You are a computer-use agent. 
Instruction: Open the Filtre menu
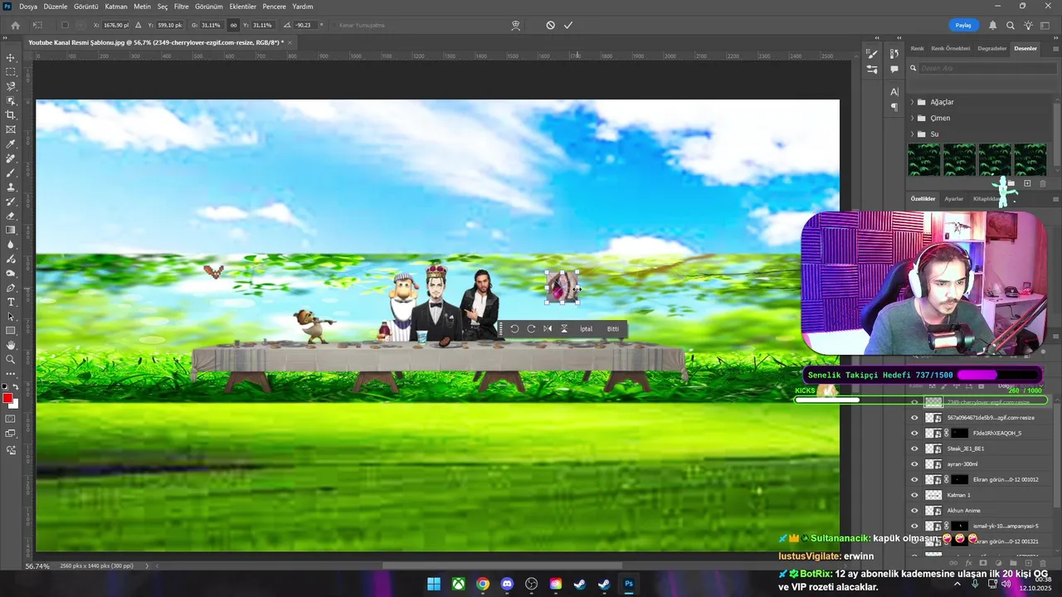coord(182,6)
